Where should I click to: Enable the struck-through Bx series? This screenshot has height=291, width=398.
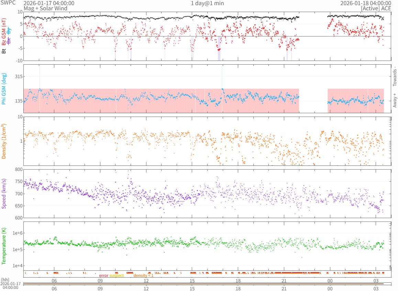[9, 40]
